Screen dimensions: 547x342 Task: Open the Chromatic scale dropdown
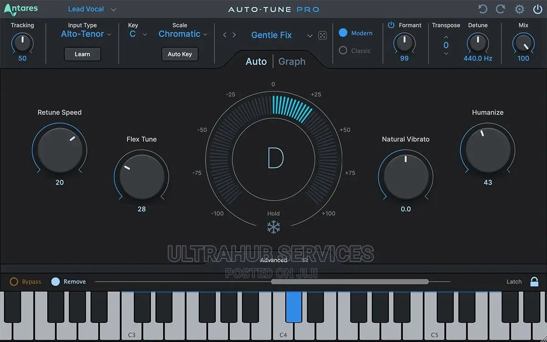click(183, 34)
